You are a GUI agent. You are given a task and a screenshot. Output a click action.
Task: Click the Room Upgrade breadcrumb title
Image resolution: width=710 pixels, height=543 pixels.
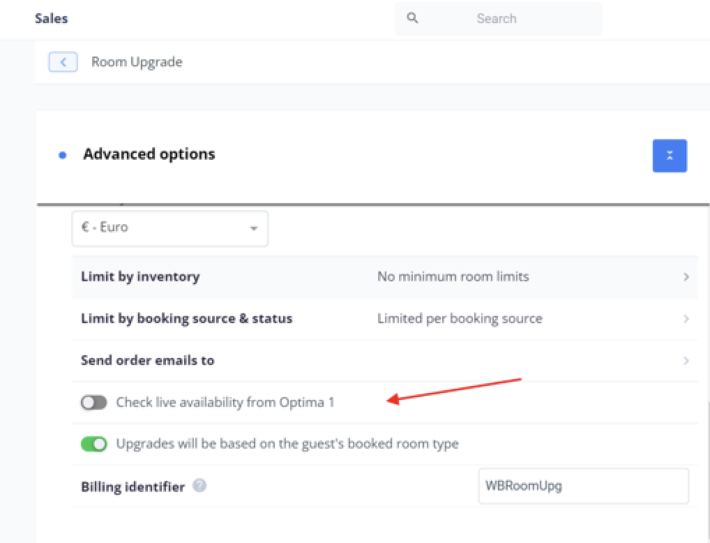tap(137, 62)
